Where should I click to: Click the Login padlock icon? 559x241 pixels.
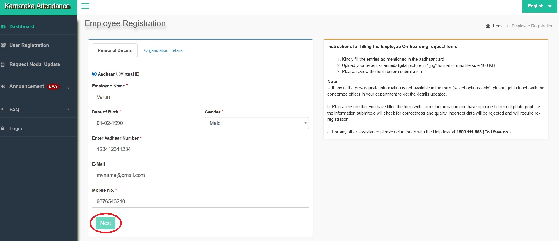point(2,128)
